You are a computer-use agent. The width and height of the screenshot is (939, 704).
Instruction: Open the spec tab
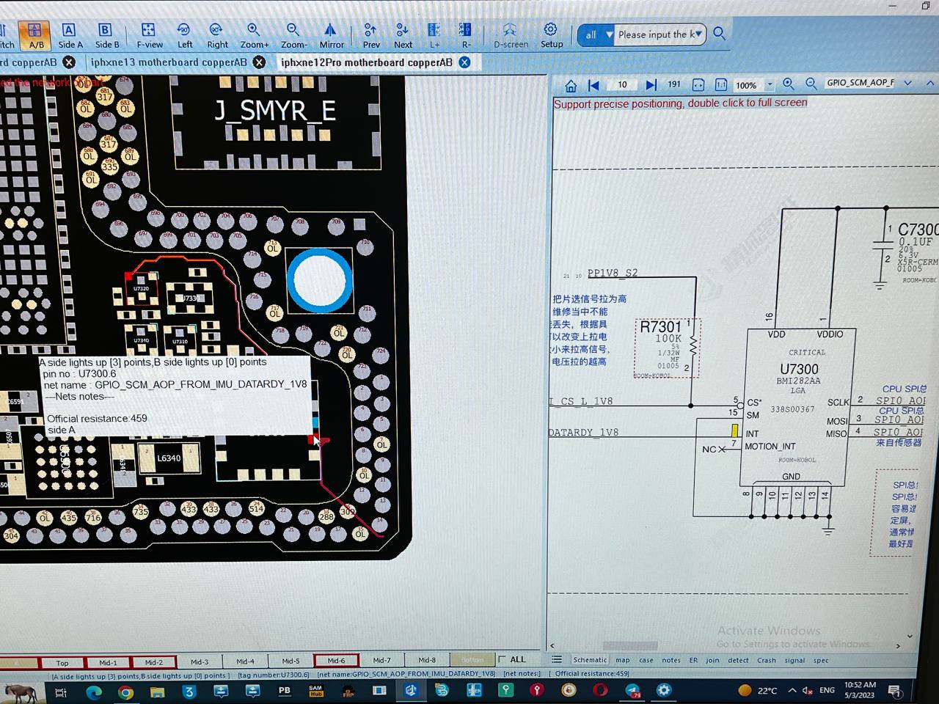[x=821, y=660]
